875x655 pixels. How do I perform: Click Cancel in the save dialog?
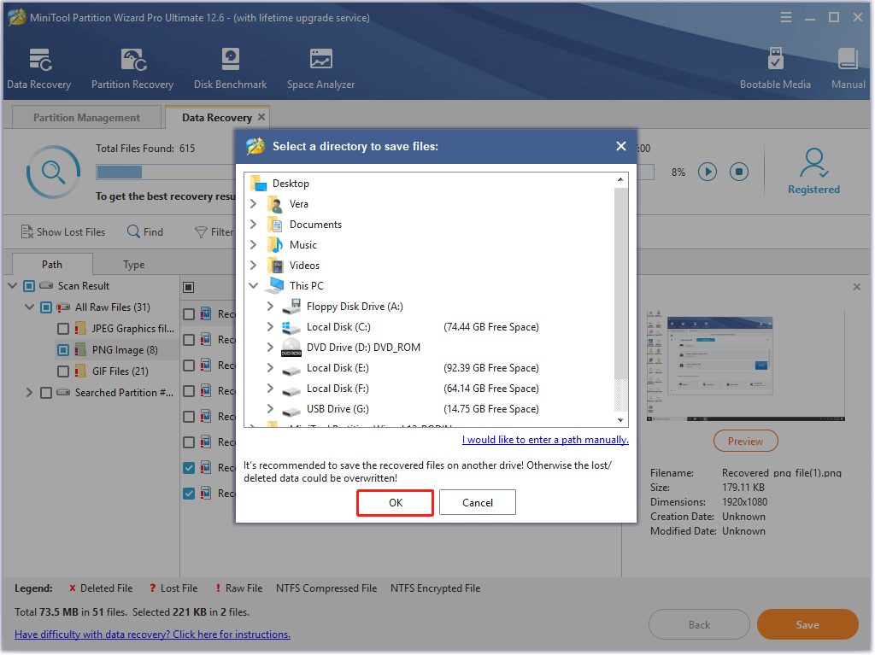click(x=477, y=503)
